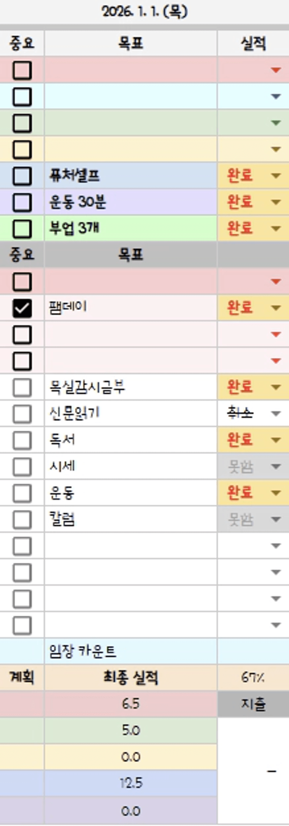
Task: Expand the 취소 dropdown for 신문읽기
Action: coord(276,414)
